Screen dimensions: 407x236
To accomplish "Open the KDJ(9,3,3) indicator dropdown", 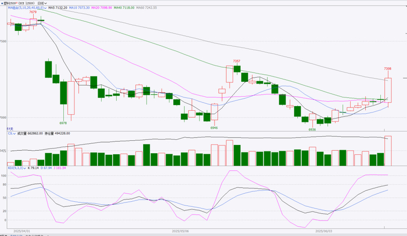I will 17,168.
